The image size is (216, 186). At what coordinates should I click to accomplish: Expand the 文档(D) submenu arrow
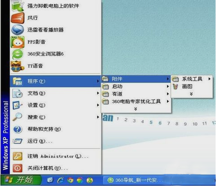click(x=98, y=93)
